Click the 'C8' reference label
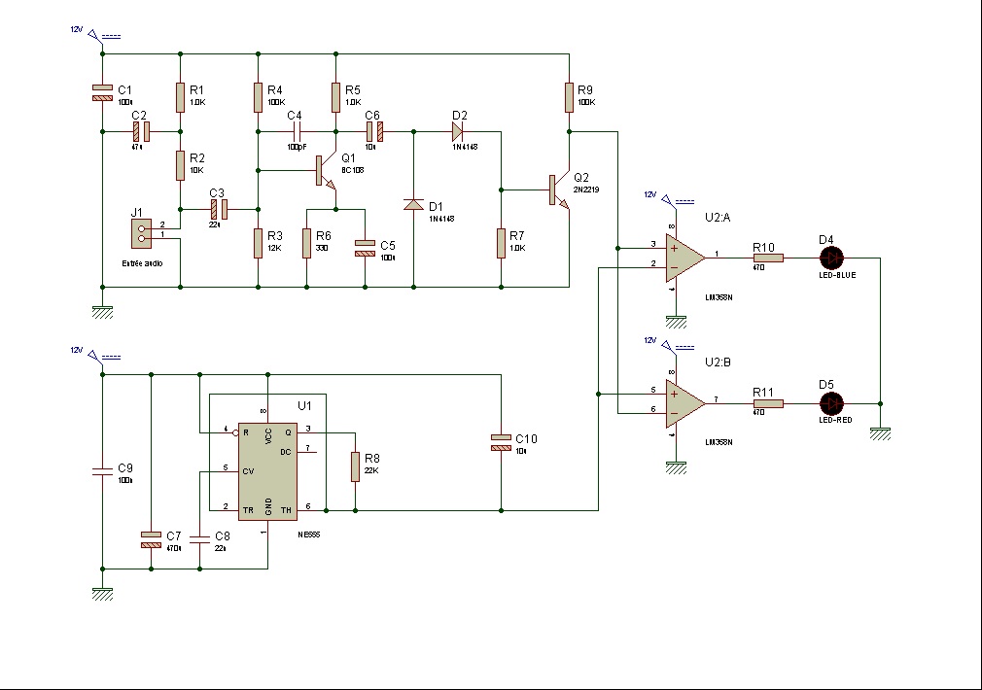This screenshot has width=982, height=690. 223,536
